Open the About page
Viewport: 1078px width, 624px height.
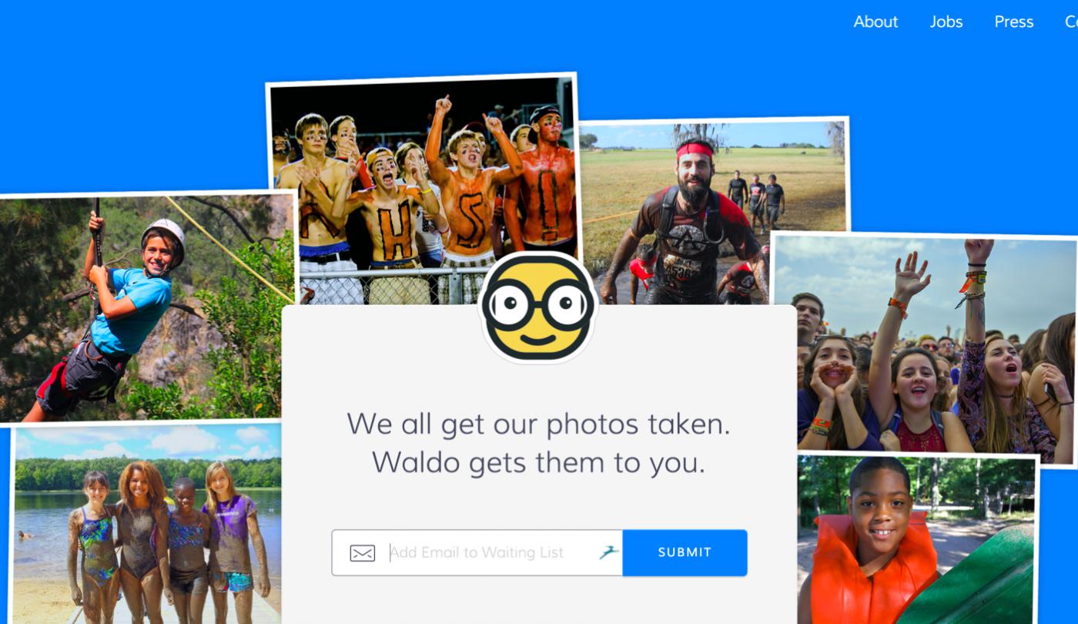(x=875, y=22)
